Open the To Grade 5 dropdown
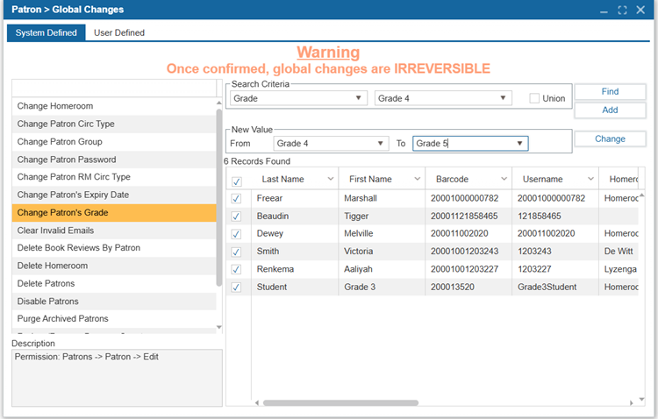The height and width of the screenshot is (419, 658). tap(520, 143)
